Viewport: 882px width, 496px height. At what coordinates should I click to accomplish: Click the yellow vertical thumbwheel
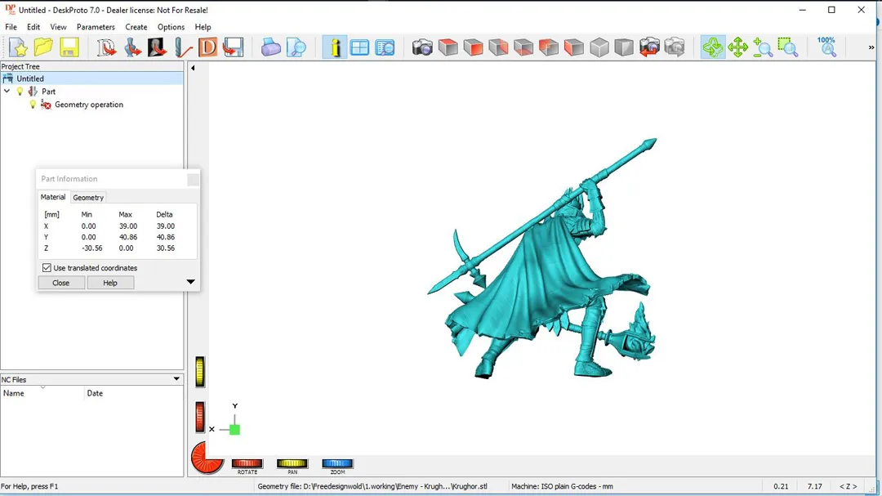point(200,372)
